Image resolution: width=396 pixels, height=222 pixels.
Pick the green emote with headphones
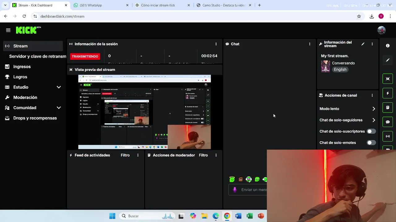click(x=249, y=179)
